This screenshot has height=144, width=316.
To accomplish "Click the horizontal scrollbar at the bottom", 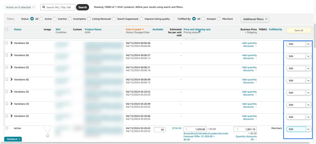I will (x=155, y=143).
